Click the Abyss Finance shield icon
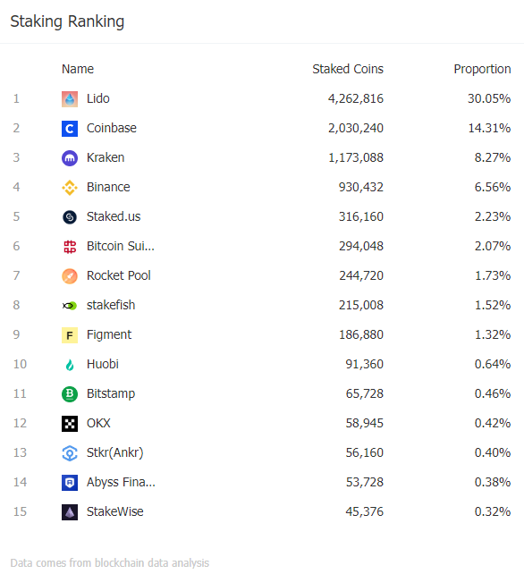Screen dimensions: 524x574 [x=70, y=483]
